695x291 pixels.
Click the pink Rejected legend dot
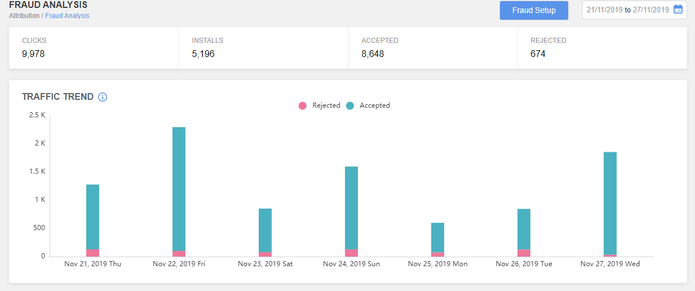[x=303, y=105]
